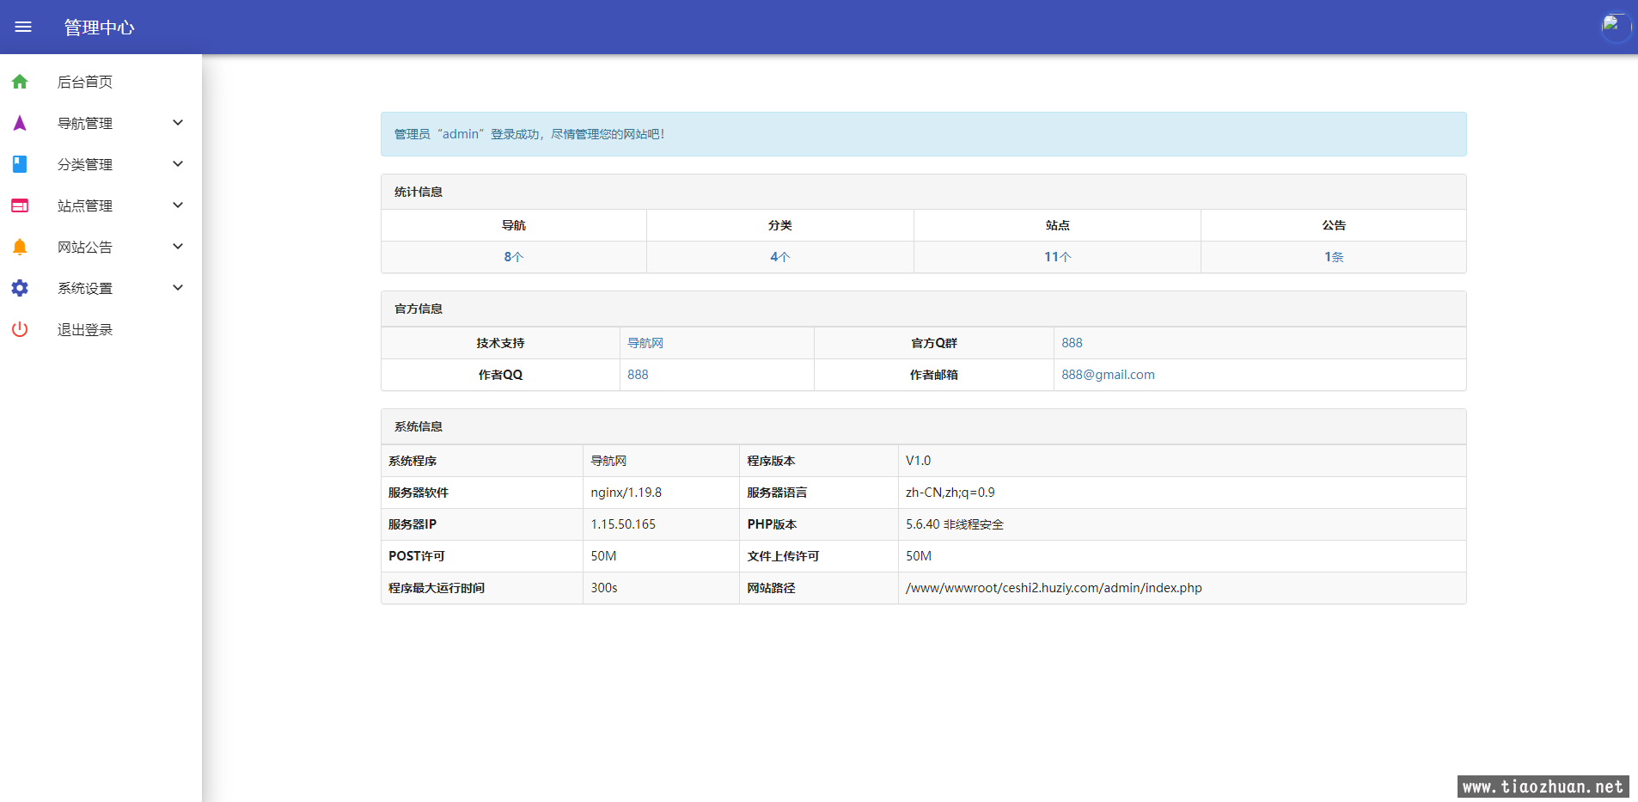This screenshot has width=1638, height=802.
Task: Toggle the hamburger menu icon
Action: coord(23,27)
